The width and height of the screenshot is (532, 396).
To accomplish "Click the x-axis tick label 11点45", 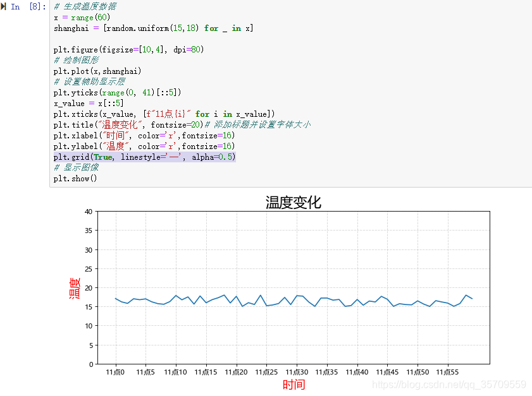I will tap(388, 372).
